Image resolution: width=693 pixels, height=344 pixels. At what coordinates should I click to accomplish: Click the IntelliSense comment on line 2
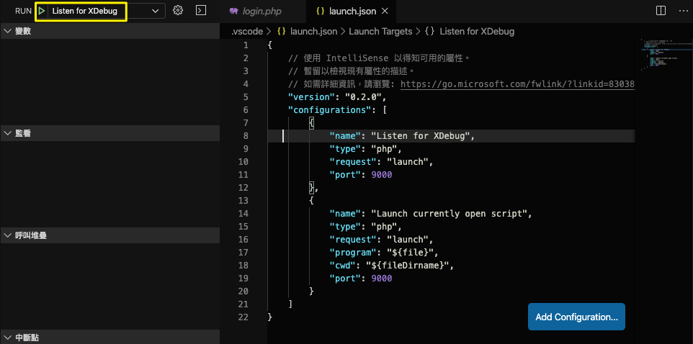pyautogui.click(x=378, y=58)
